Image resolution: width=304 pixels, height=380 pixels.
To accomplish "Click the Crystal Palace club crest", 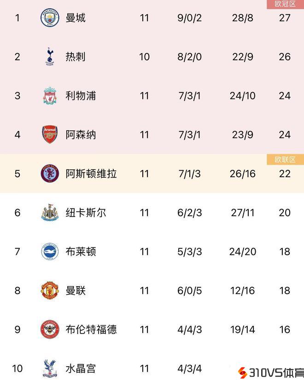I will click(x=49, y=368).
